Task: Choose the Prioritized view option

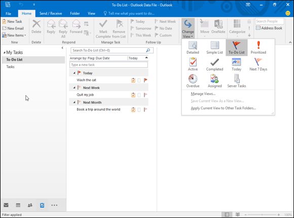Action: click(x=258, y=48)
